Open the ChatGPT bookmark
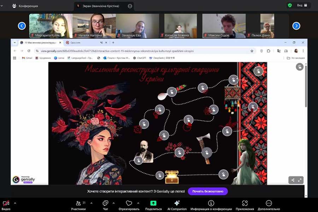318x212 pixels. (x=140, y=58)
